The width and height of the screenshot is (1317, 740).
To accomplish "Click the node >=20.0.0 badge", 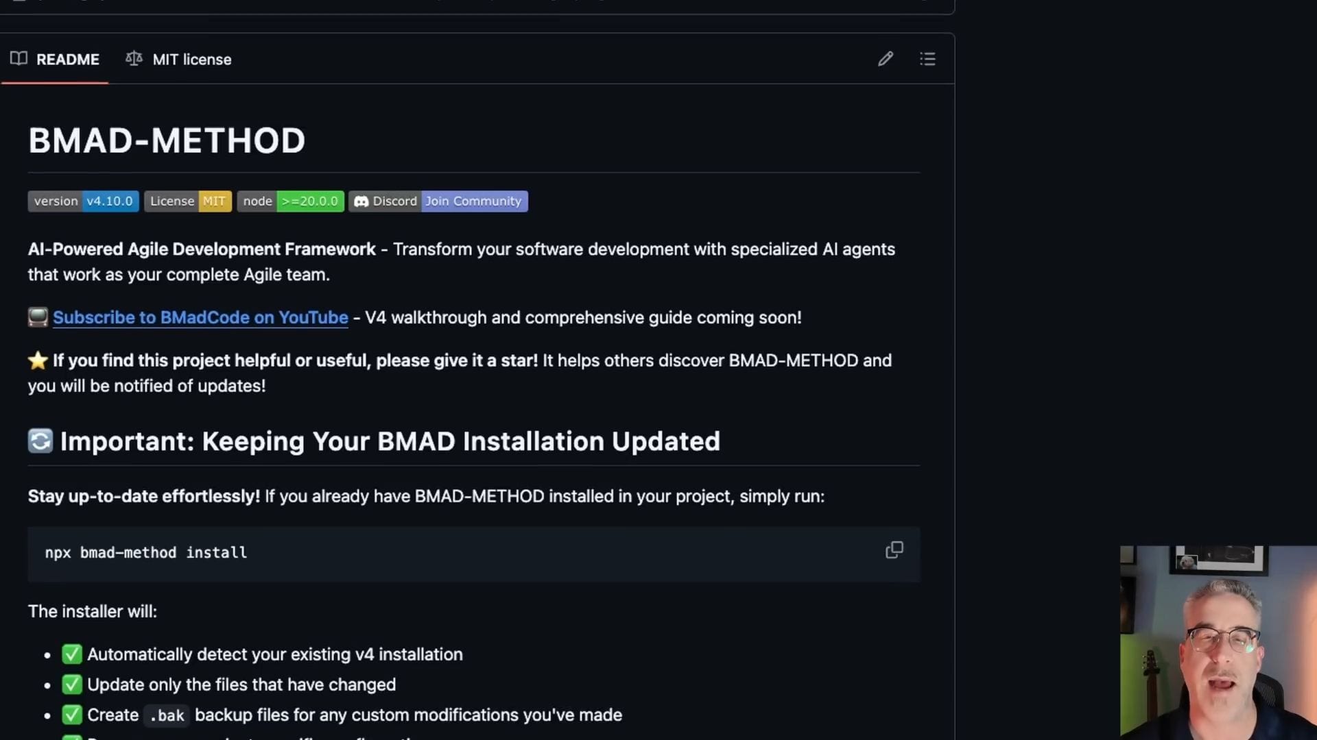I will click(x=290, y=201).
